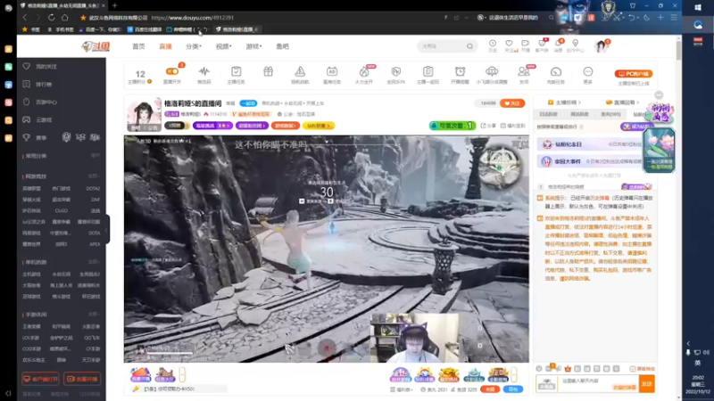Switch to the 日活跃度 tab
714x401 pixels.
click(548, 115)
